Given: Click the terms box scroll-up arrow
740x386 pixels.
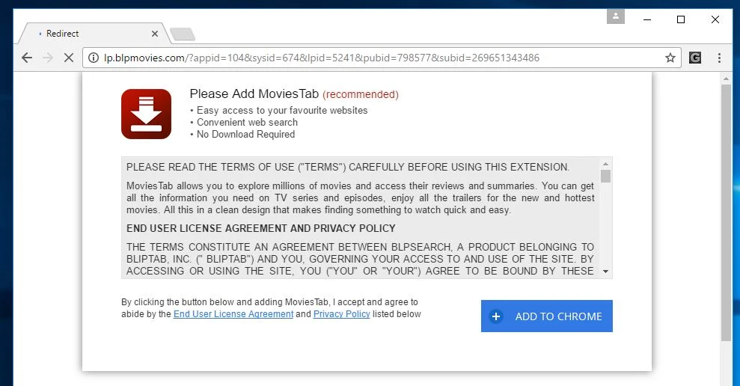Looking at the screenshot, I should tap(605, 164).
